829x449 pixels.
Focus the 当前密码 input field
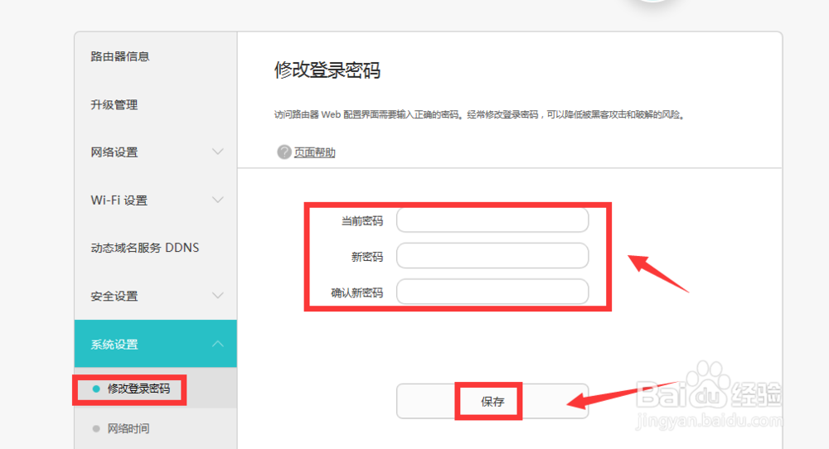coord(492,220)
